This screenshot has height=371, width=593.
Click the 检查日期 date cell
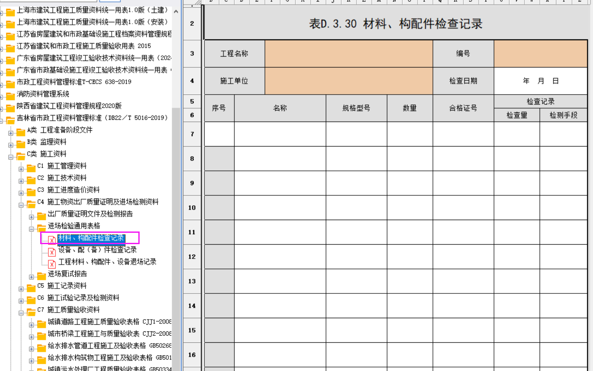(540, 81)
